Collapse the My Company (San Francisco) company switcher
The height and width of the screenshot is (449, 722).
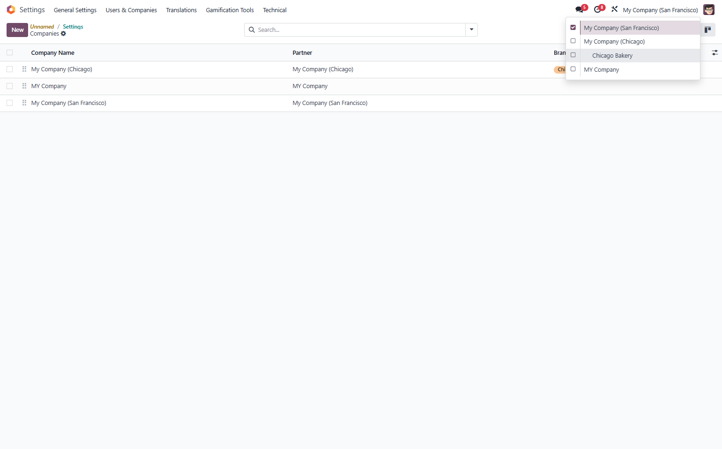tap(660, 10)
